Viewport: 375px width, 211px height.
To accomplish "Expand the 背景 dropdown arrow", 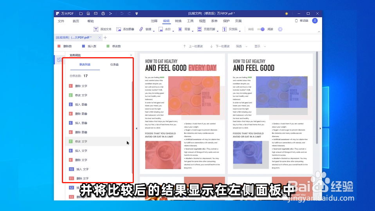I will (193, 31).
